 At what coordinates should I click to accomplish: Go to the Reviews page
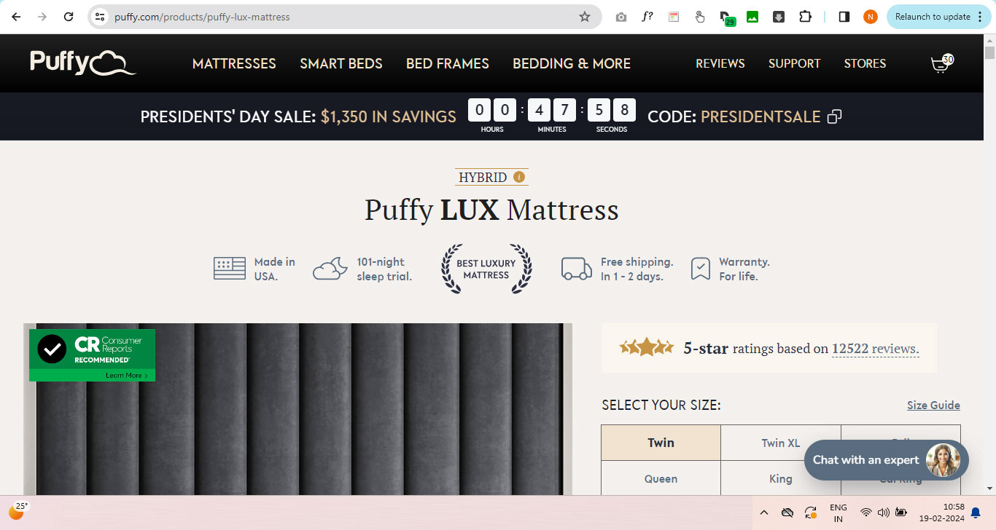[720, 63]
